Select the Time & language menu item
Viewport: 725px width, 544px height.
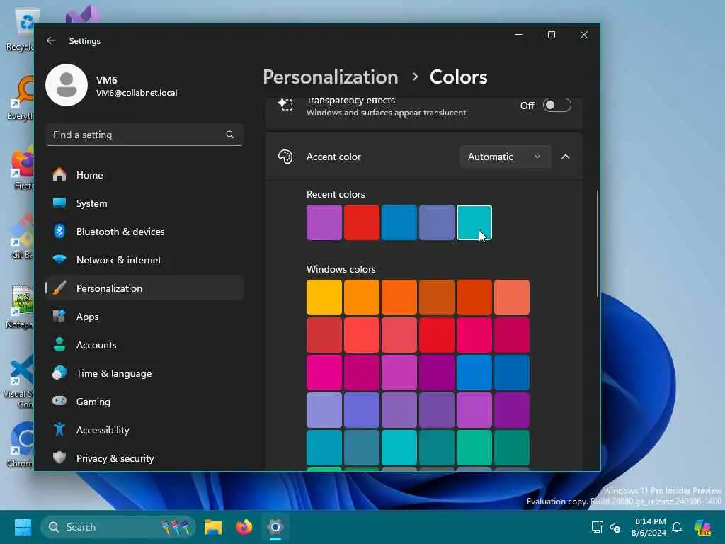pos(144,373)
